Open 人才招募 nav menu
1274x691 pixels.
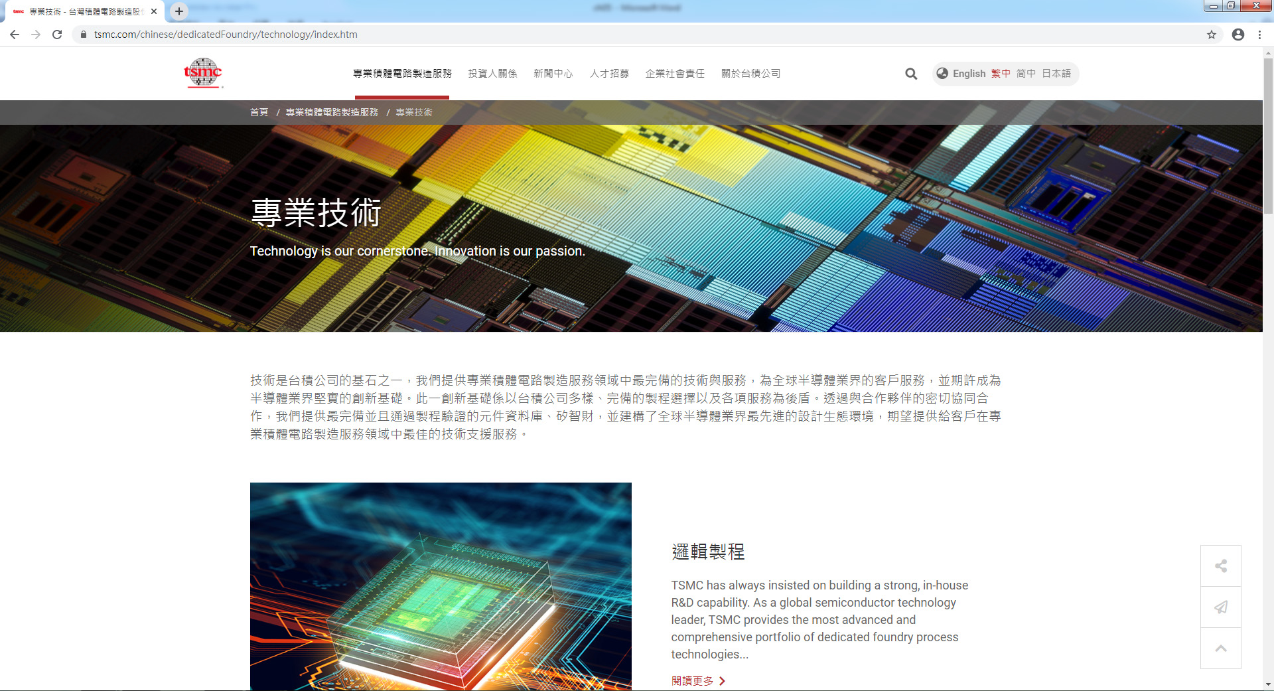point(609,74)
